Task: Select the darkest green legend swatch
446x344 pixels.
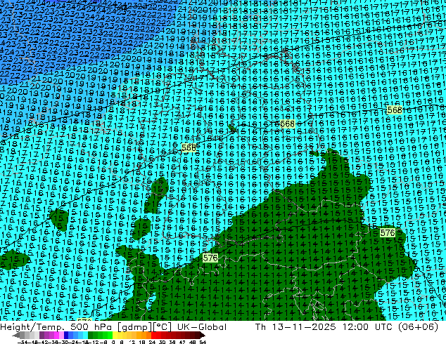Action: point(90,335)
